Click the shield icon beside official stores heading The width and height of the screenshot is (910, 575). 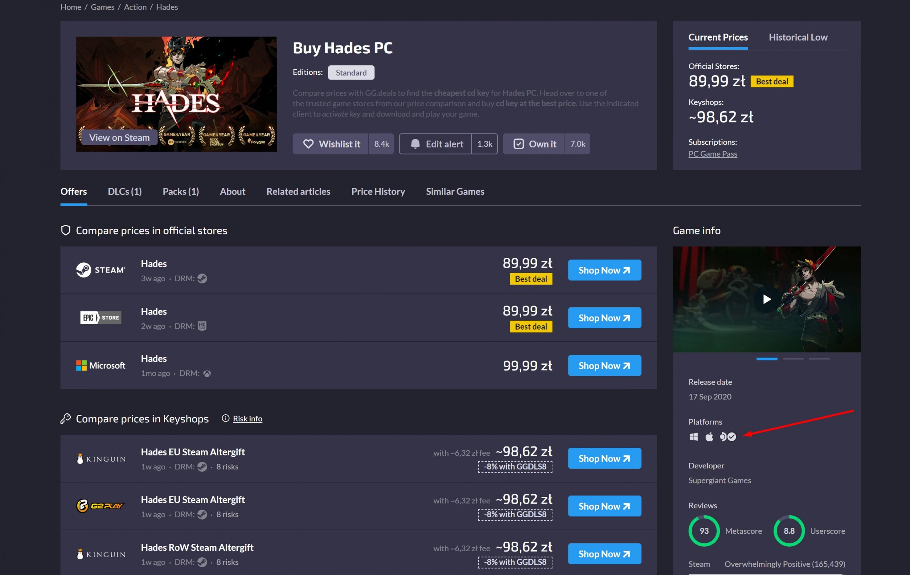pos(66,230)
